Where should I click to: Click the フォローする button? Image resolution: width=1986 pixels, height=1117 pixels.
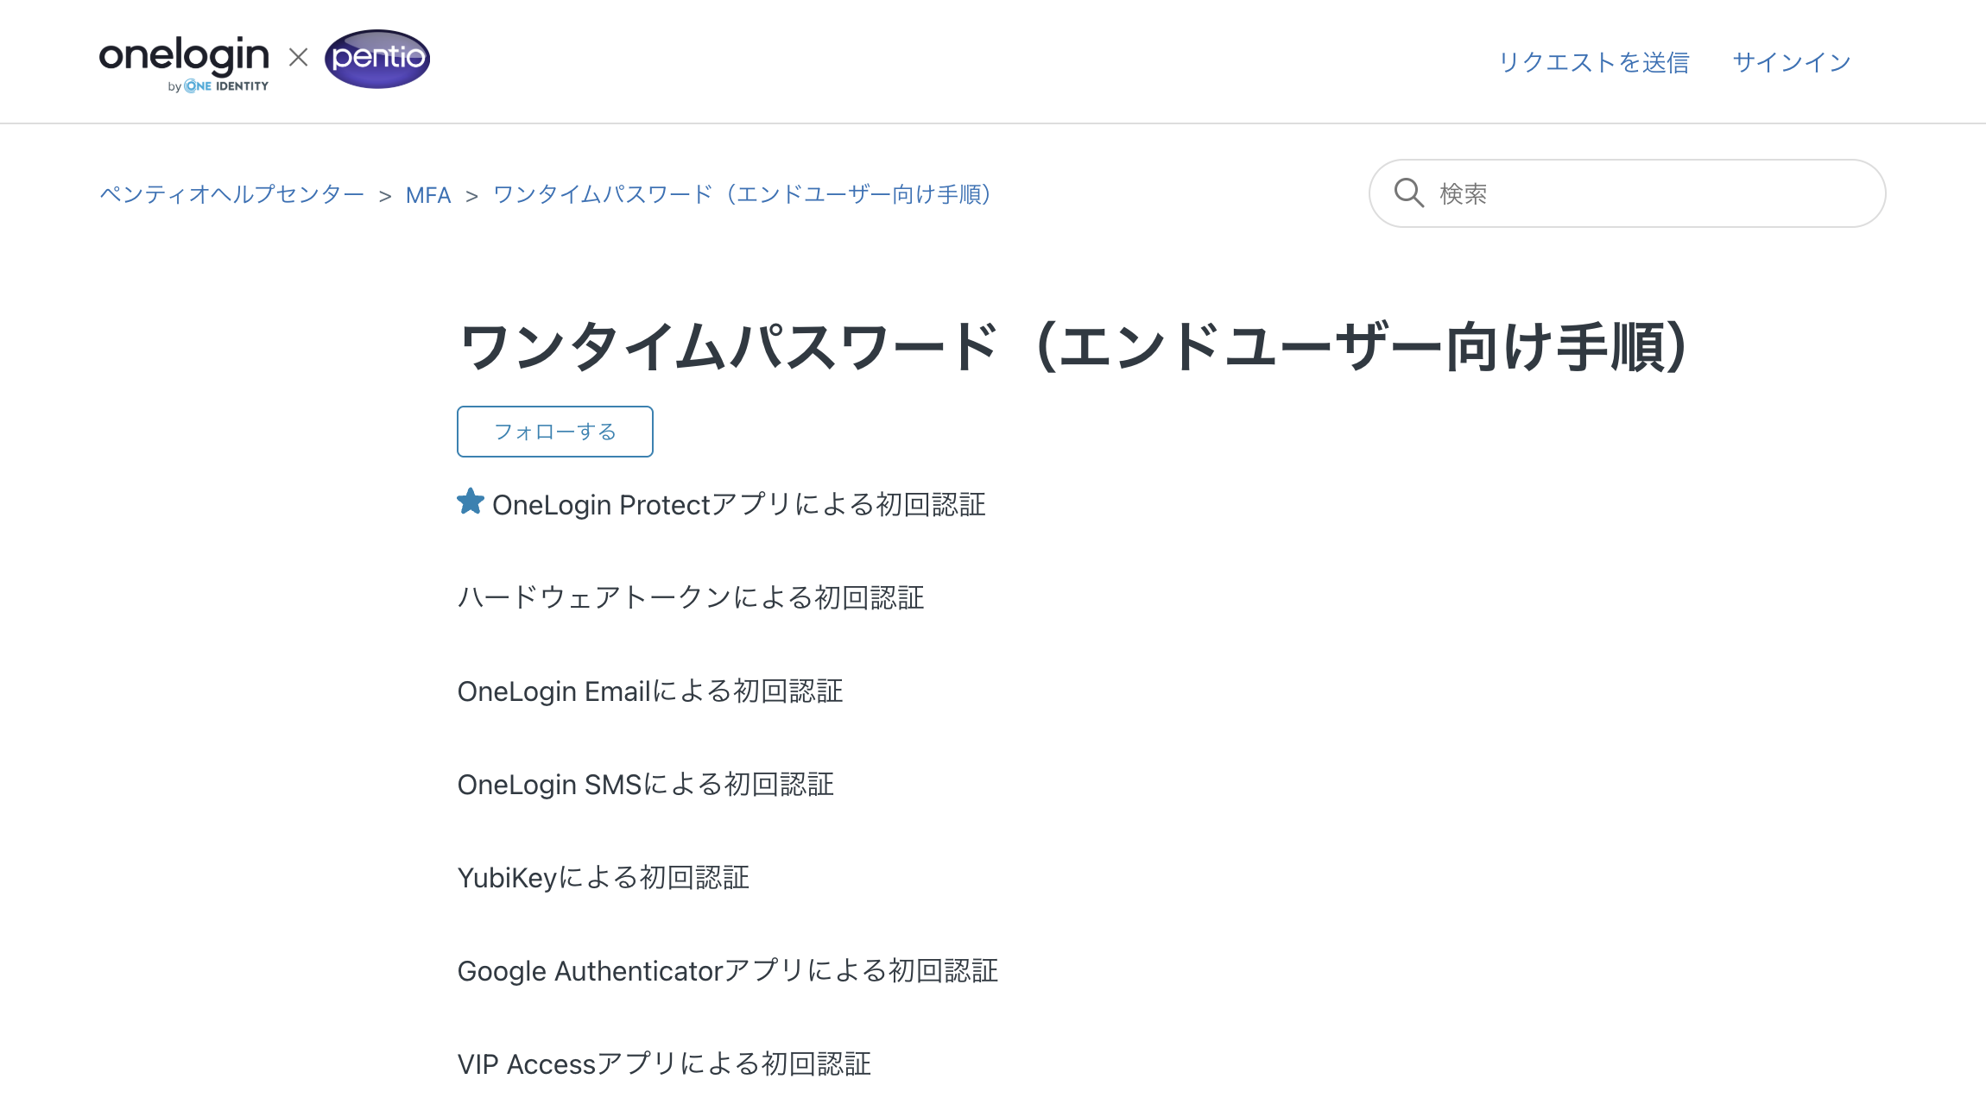pos(555,432)
